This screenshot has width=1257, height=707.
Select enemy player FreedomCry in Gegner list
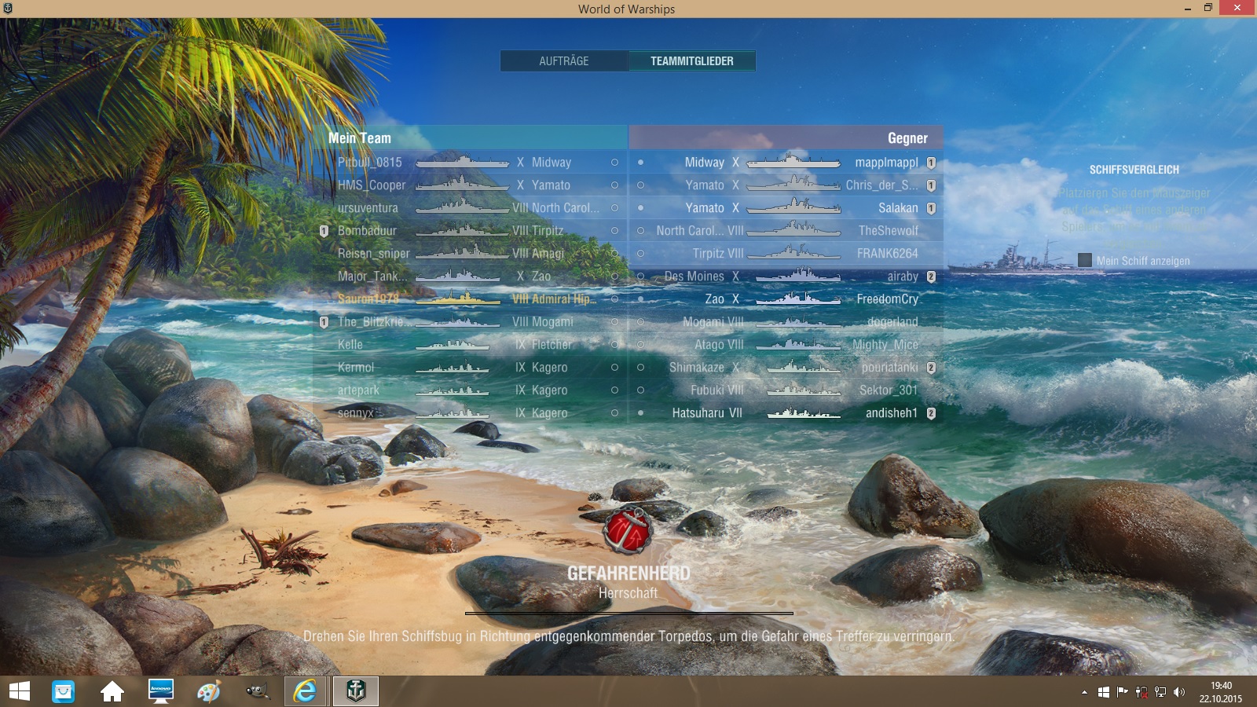(x=887, y=299)
